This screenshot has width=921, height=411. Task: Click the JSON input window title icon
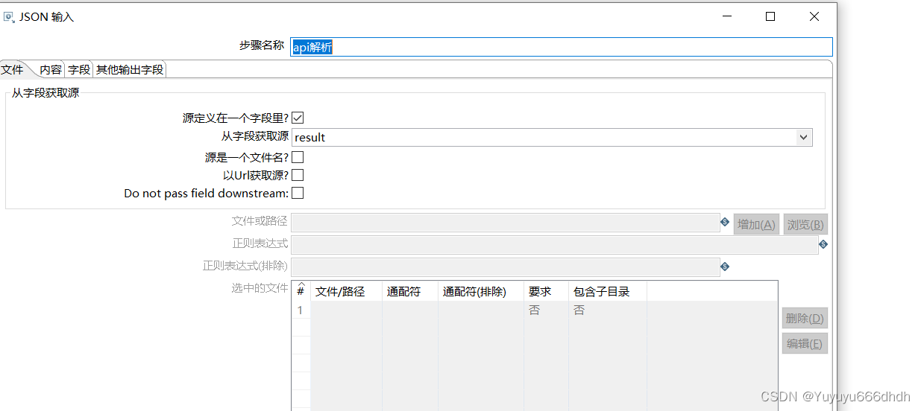tap(9, 16)
